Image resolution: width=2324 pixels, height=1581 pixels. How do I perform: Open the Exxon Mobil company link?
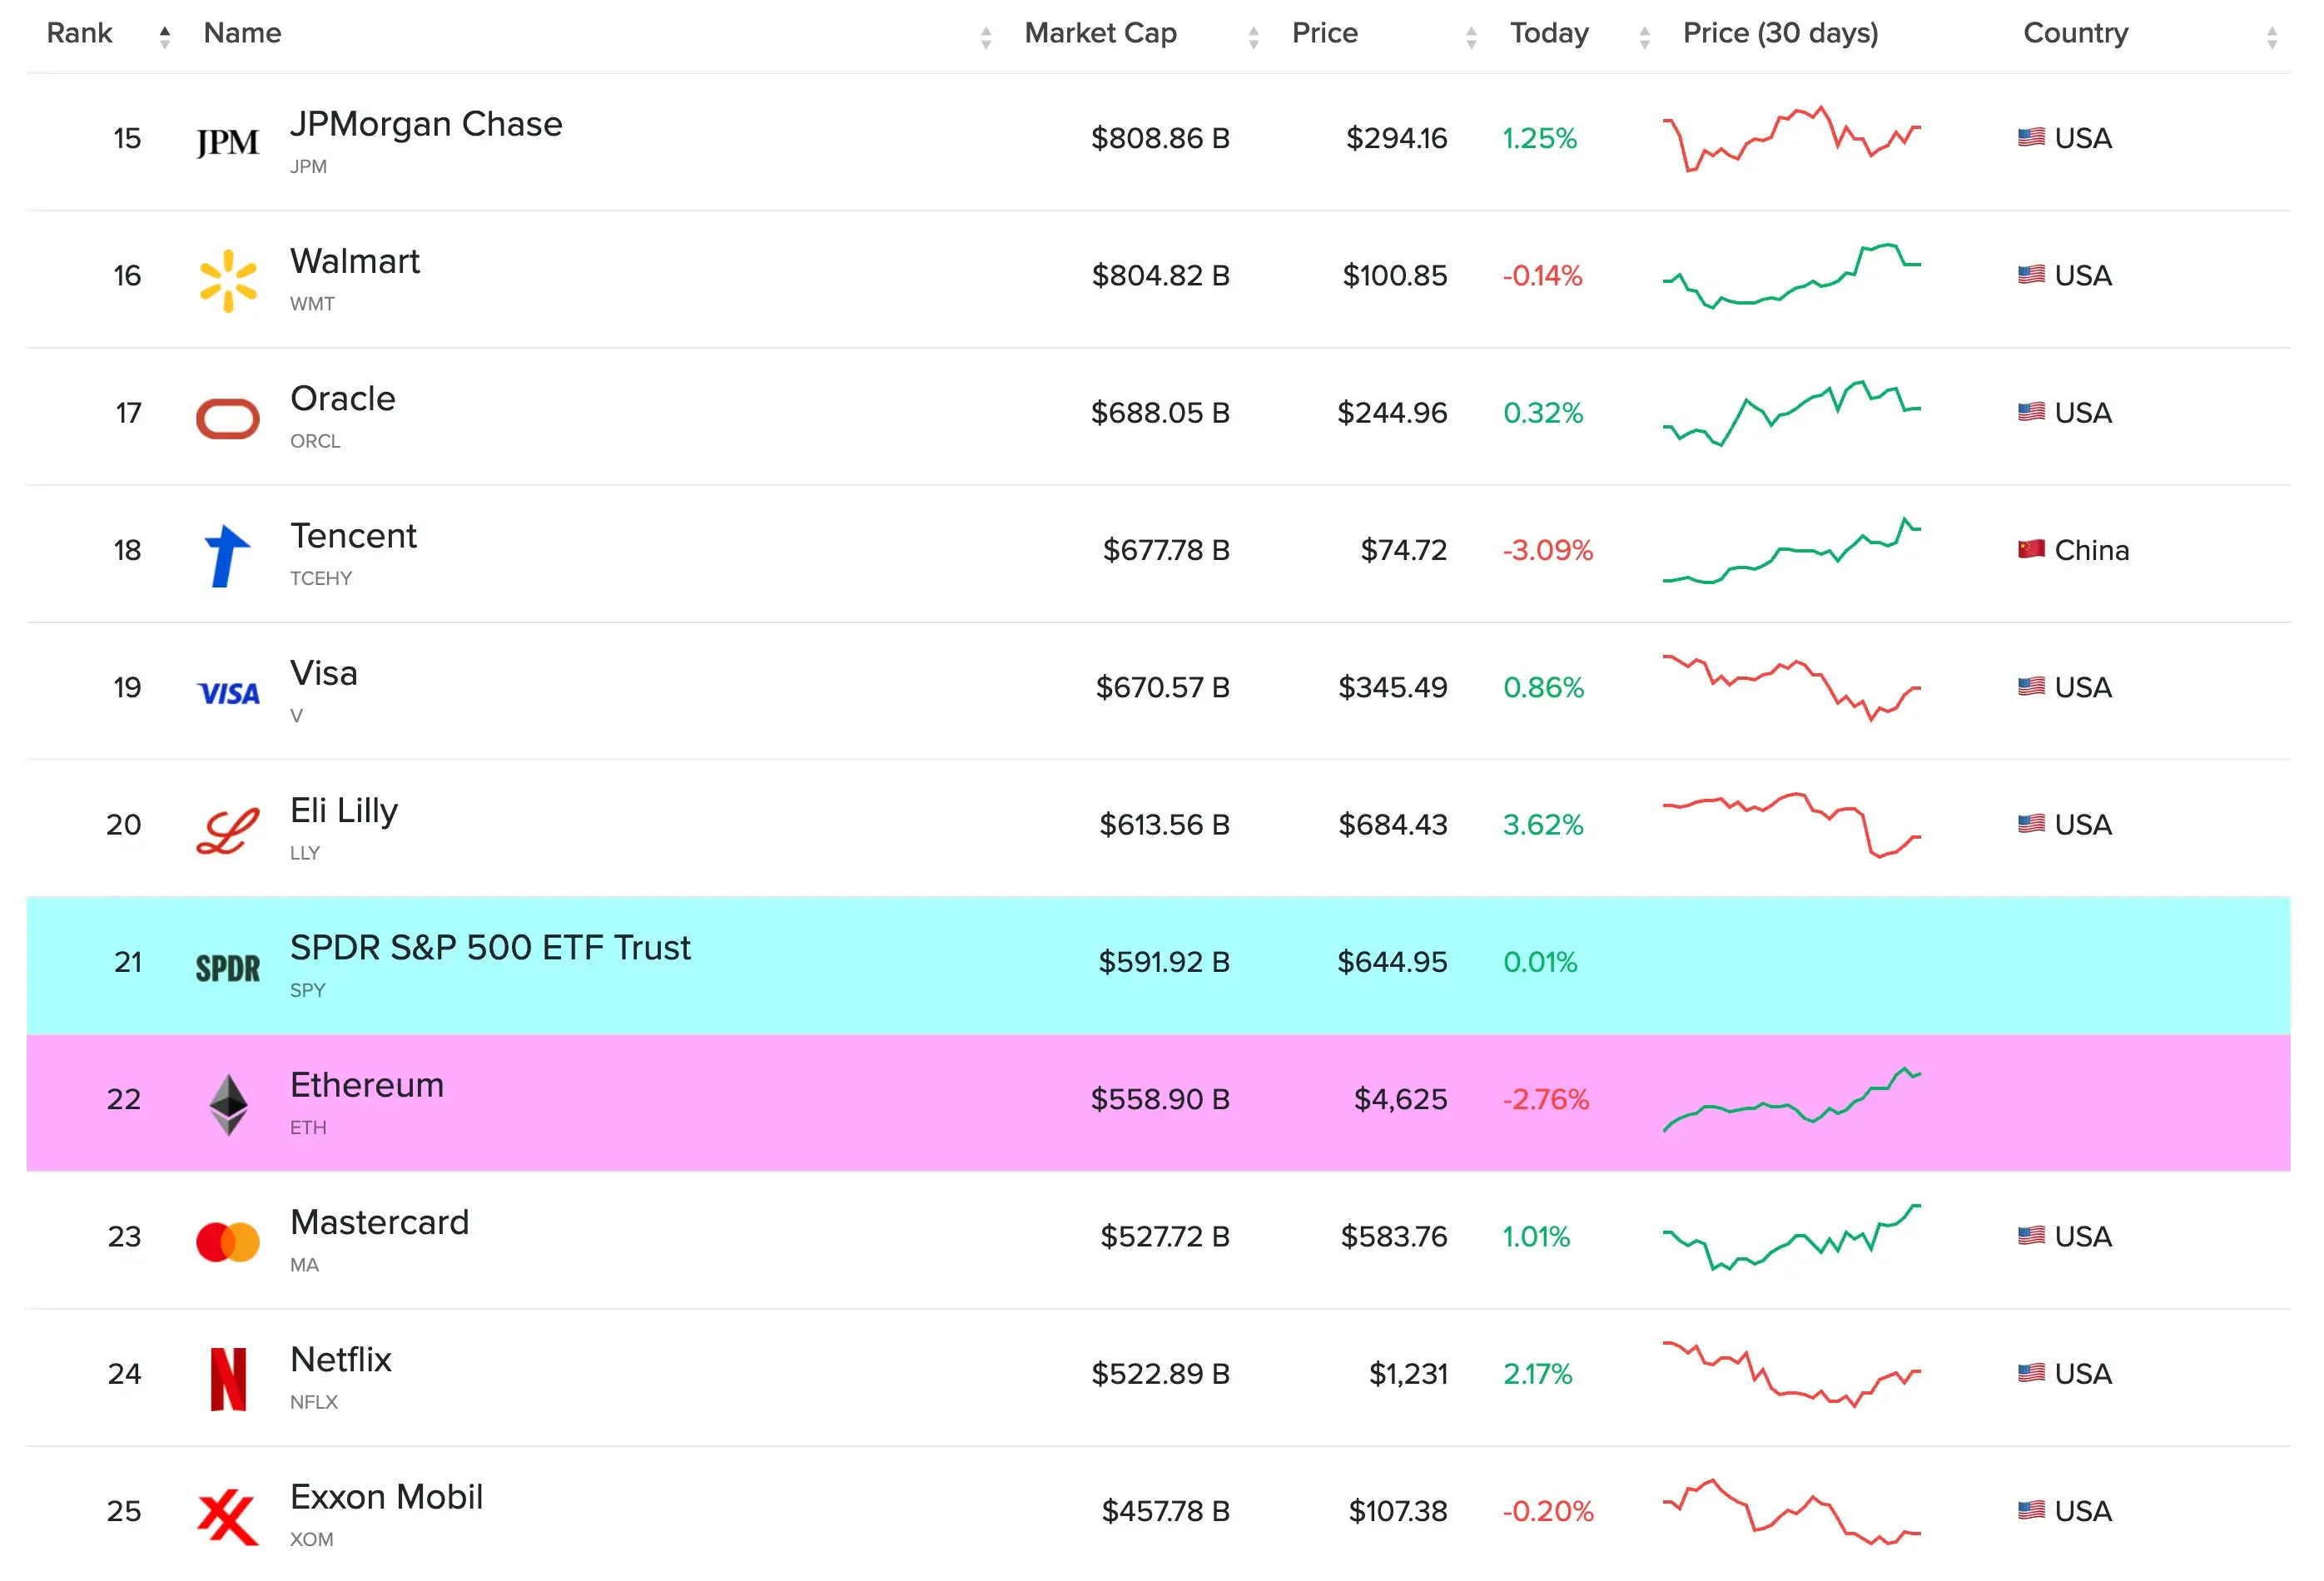pos(386,1496)
